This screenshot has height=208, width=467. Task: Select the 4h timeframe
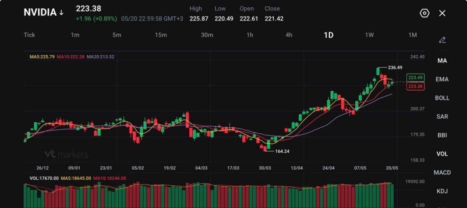(x=289, y=35)
